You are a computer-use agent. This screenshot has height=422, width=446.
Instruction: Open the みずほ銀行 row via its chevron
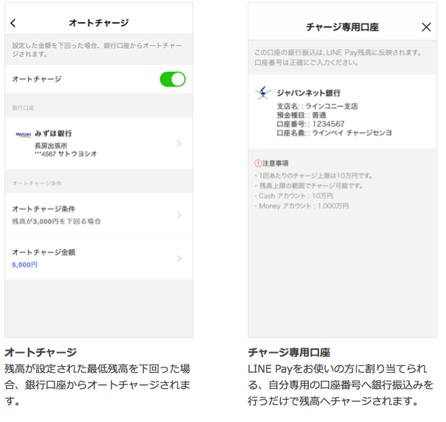(x=178, y=144)
